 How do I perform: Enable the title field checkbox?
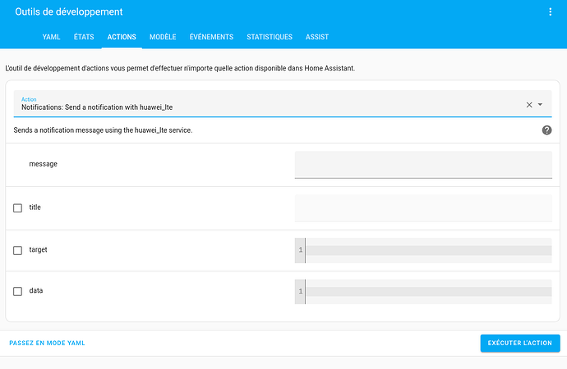tap(17, 207)
